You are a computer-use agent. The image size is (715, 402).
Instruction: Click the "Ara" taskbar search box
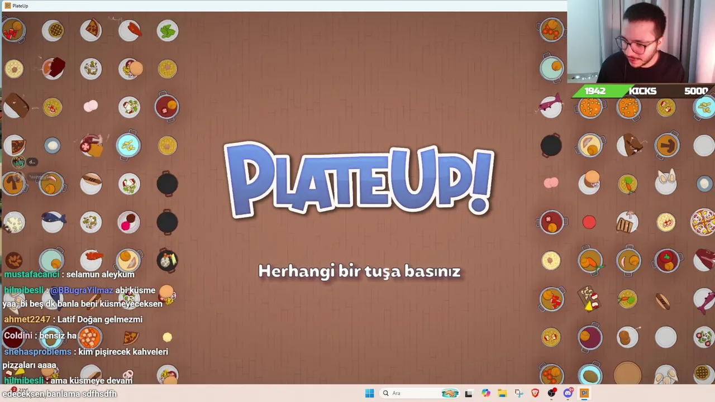click(419, 393)
